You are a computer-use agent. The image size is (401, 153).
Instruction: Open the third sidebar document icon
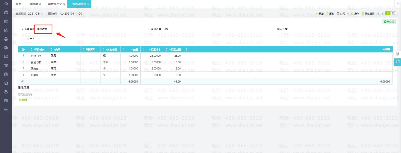(x=6, y=21)
